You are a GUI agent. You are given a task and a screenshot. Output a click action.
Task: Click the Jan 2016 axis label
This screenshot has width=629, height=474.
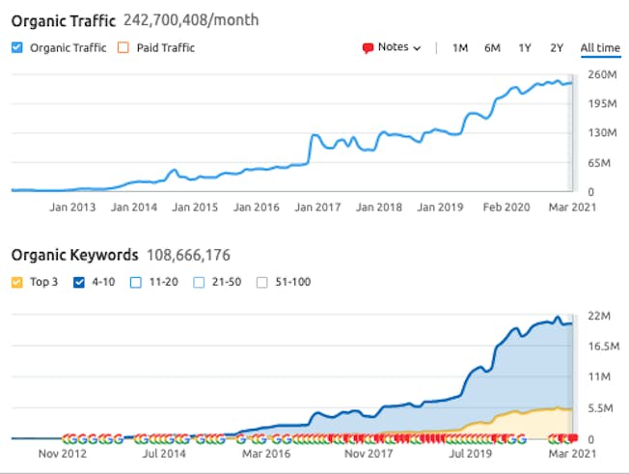click(257, 208)
